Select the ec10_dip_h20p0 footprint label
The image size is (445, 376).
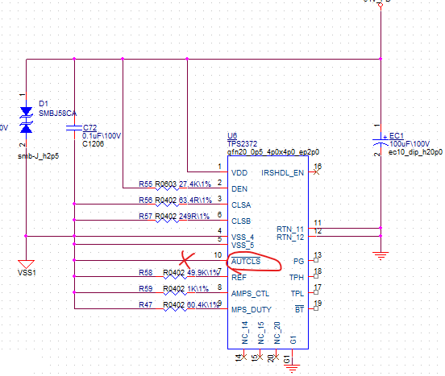point(415,152)
